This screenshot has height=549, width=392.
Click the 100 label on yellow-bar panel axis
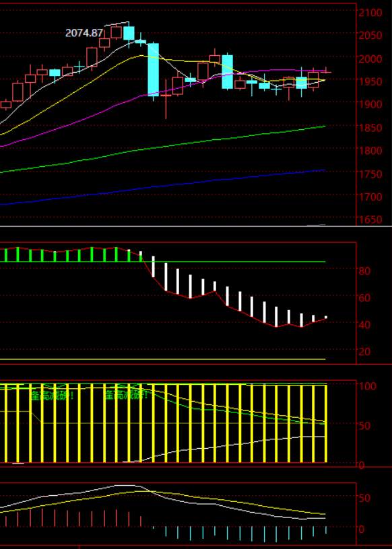click(x=368, y=386)
